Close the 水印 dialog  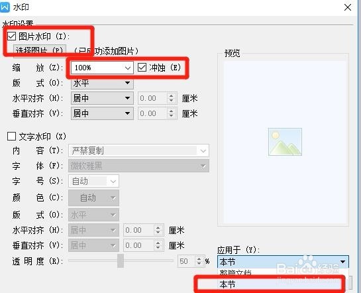click(348, 7)
